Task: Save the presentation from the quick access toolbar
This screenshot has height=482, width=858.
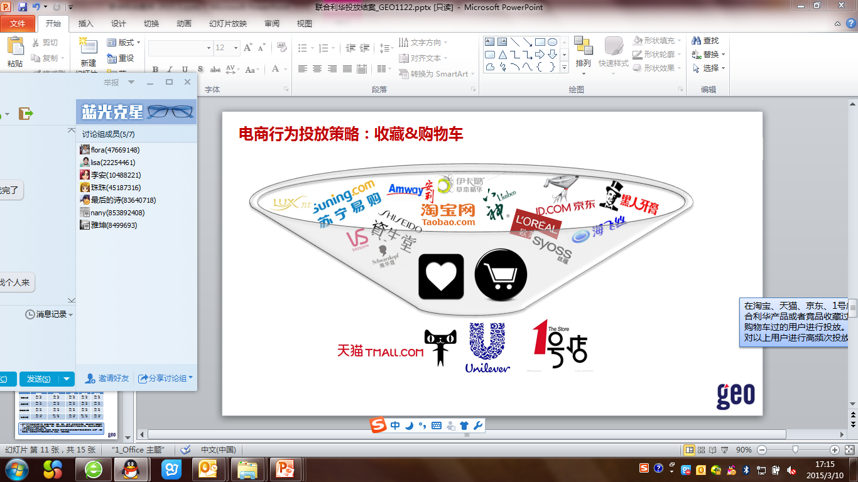Action: (23, 7)
